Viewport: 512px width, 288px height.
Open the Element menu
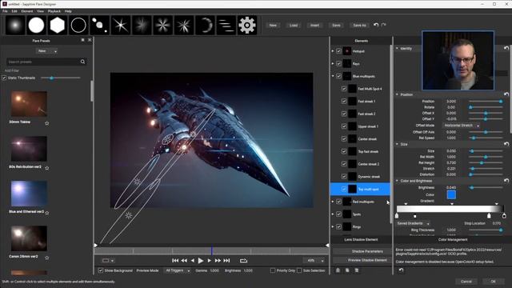coord(27,11)
